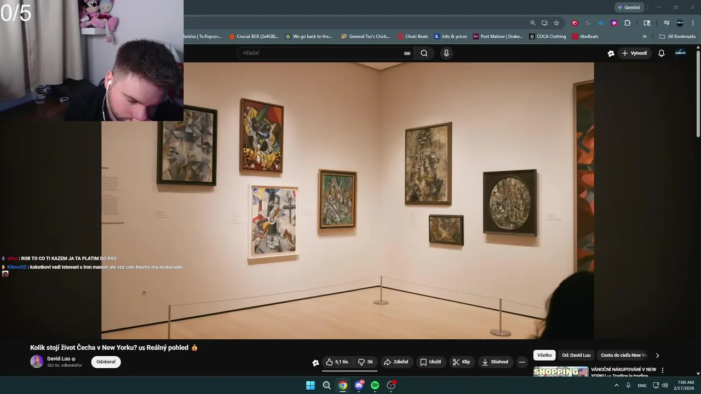Open Windows taskbar search
This screenshot has height=394, width=701.
[x=326, y=385]
